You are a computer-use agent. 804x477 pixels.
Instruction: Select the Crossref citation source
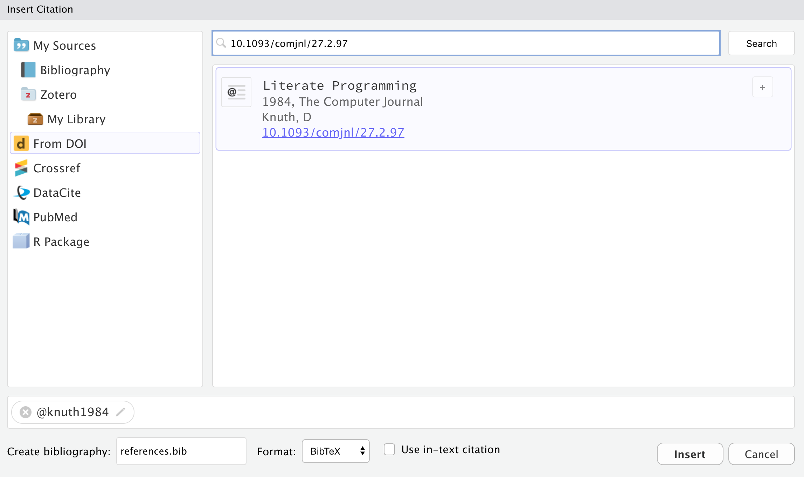pyautogui.click(x=57, y=168)
